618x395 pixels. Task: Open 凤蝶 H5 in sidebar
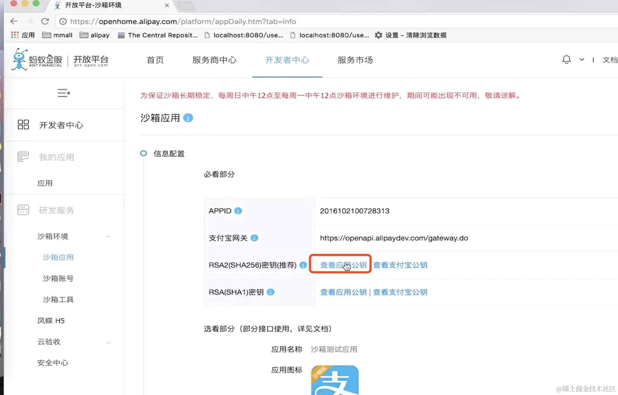coord(51,320)
